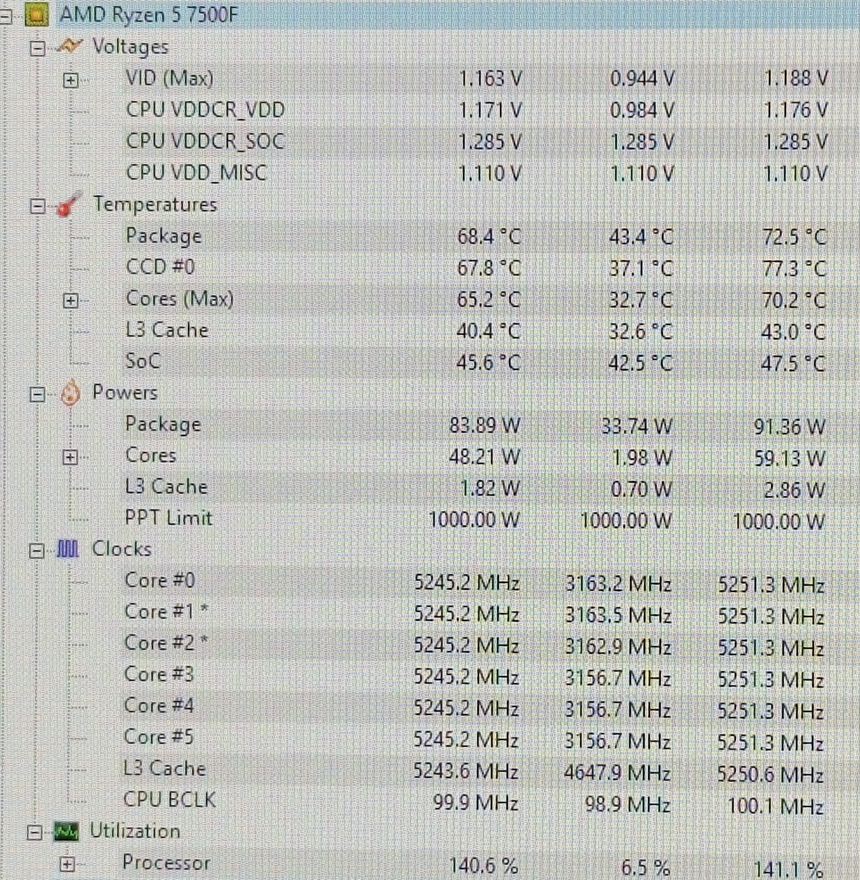
Task: Click the flame icon beside Powers
Action: click(x=69, y=392)
